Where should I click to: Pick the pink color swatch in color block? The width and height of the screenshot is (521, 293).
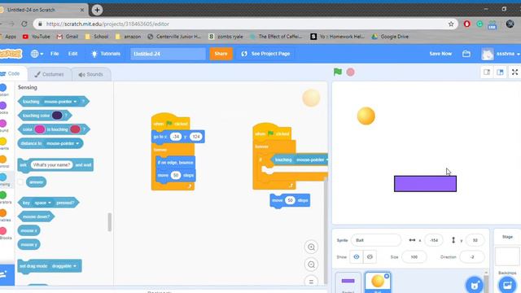(40, 129)
